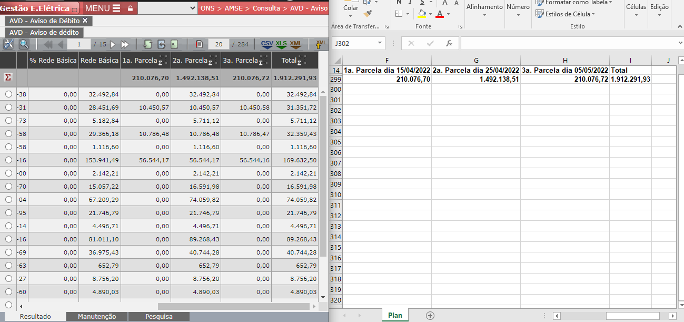Export the grid using XLS icon
The height and width of the screenshot is (322, 684).
(282, 44)
